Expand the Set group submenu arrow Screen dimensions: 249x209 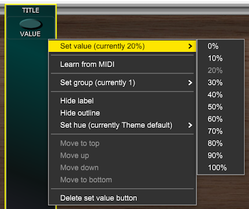pos(190,83)
